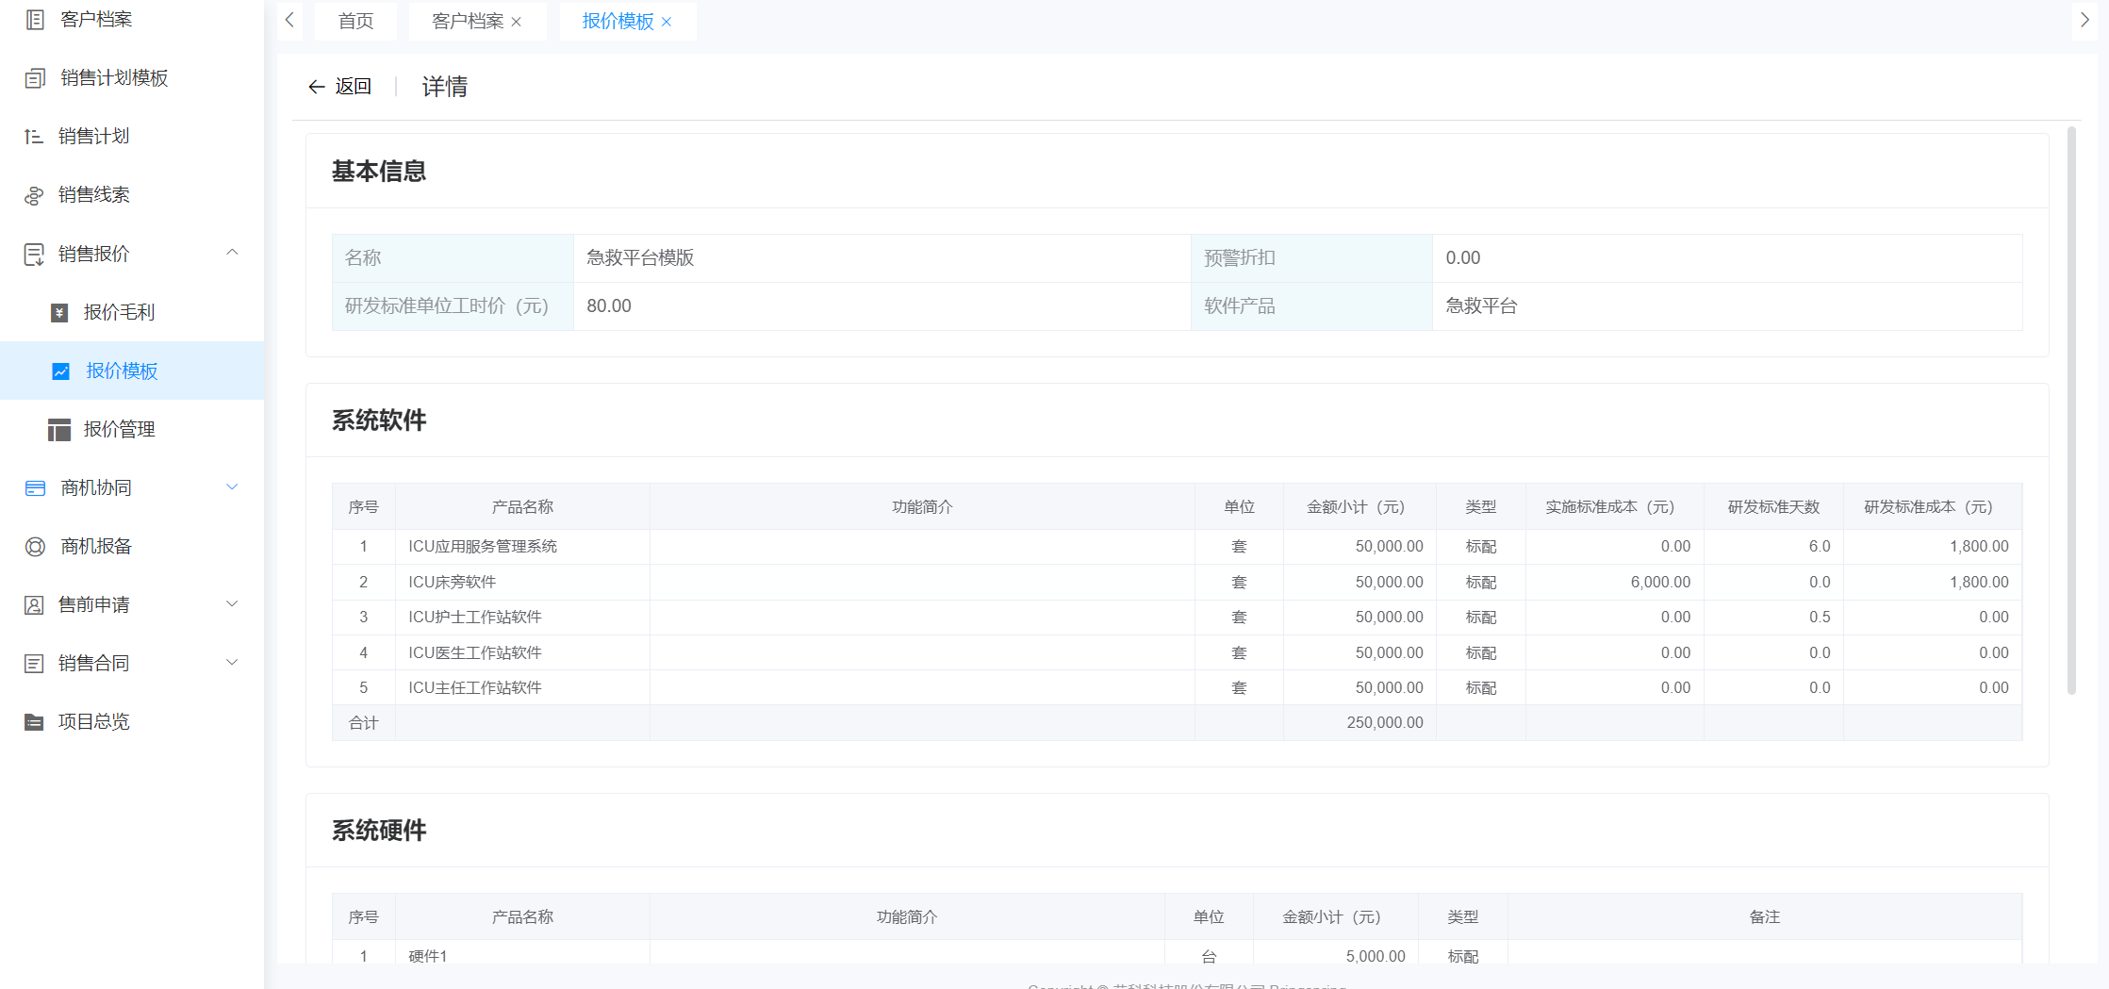Switch to the 客户档案 tab
Image resolution: width=2109 pixels, height=989 pixels.
click(x=467, y=21)
